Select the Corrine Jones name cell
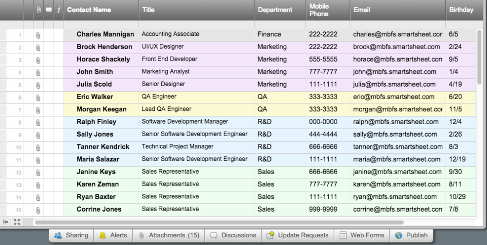The height and width of the screenshot is (245, 487). (x=101, y=210)
